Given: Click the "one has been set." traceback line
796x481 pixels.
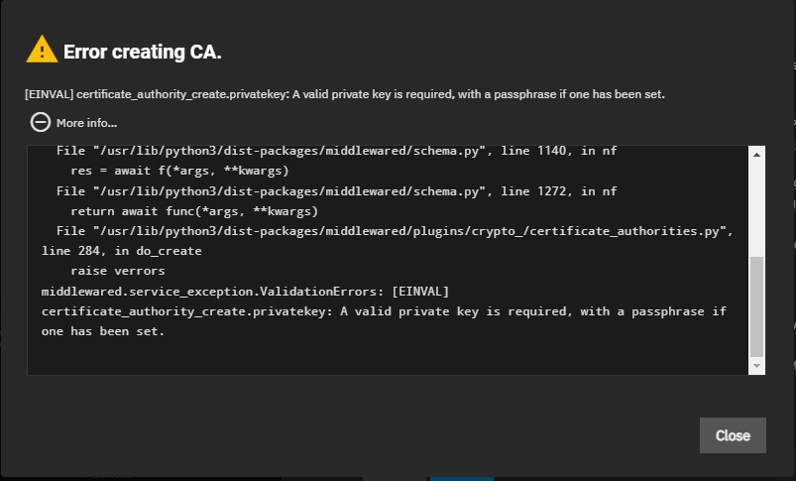Looking at the screenshot, I should (103, 331).
